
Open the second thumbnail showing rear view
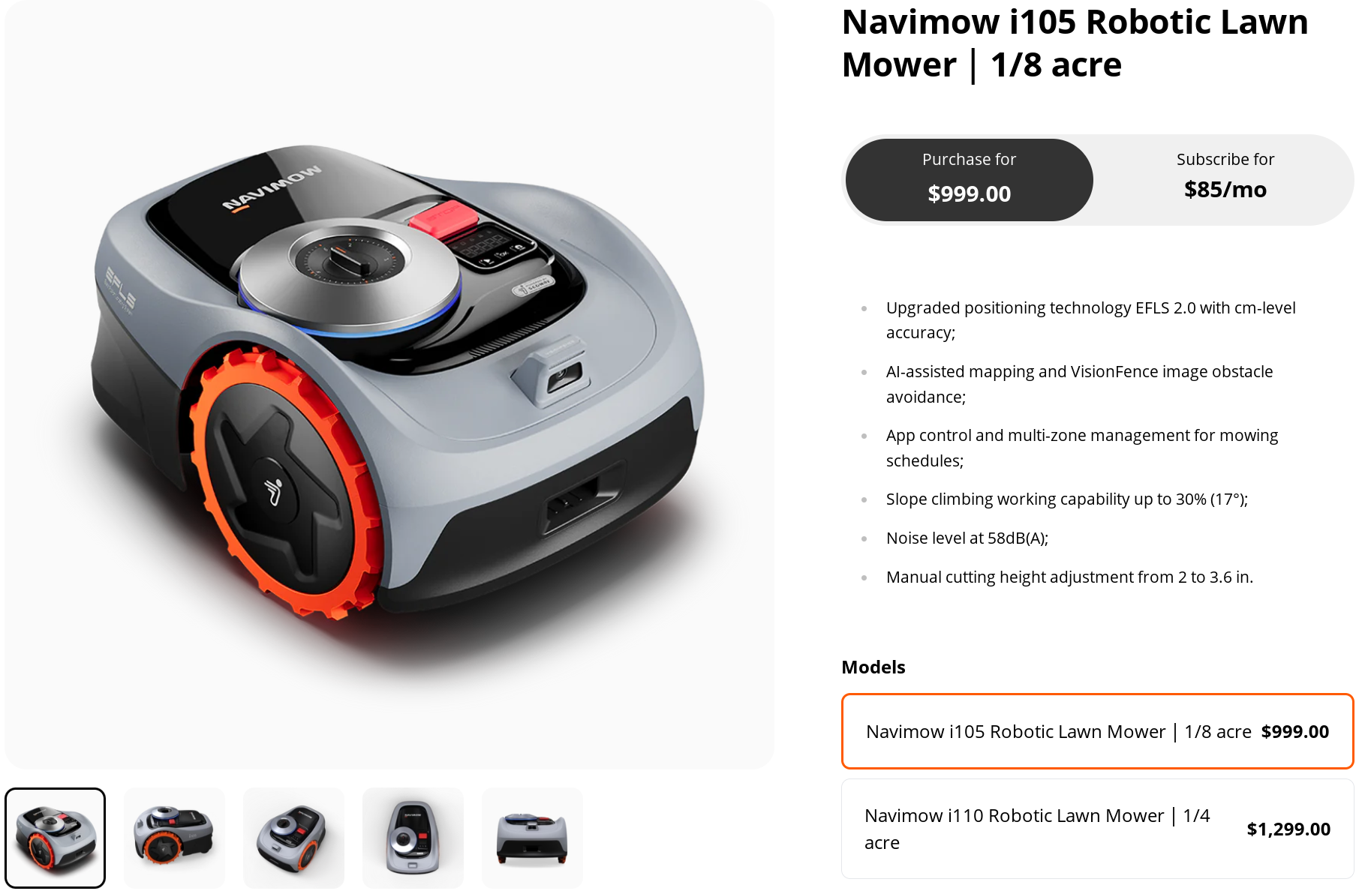tap(174, 838)
